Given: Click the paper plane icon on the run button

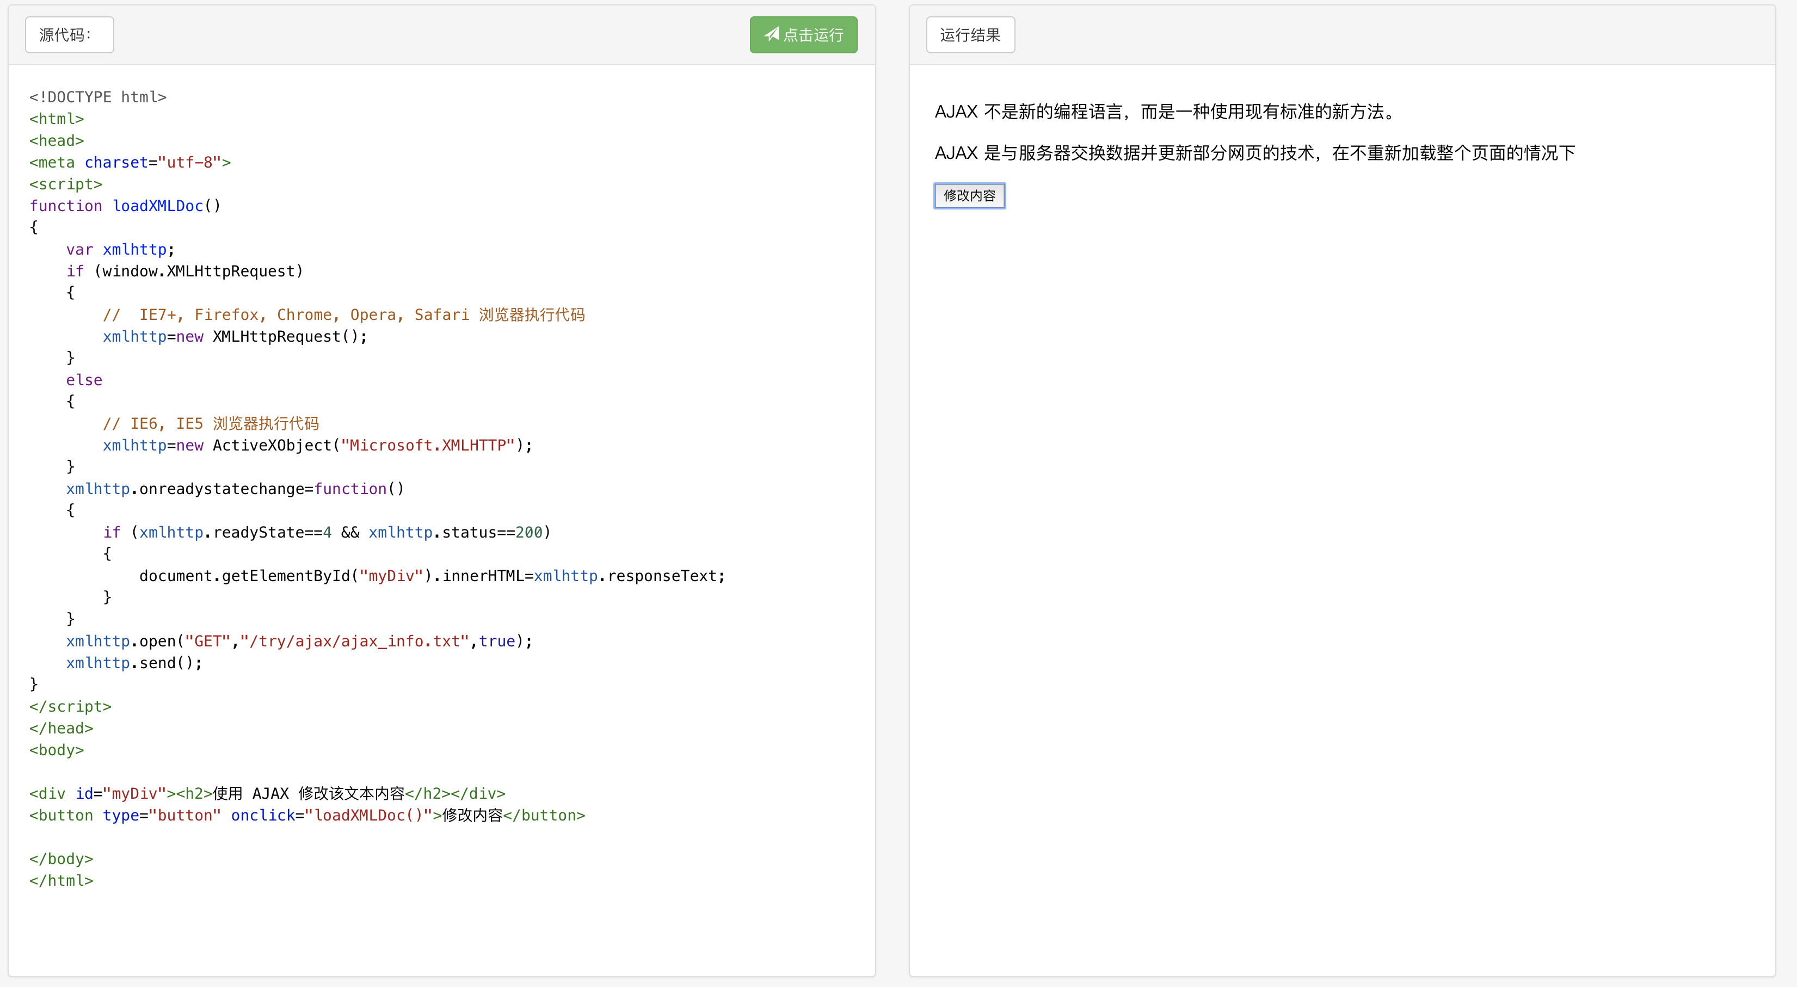Looking at the screenshot, I should pos(772,34).
